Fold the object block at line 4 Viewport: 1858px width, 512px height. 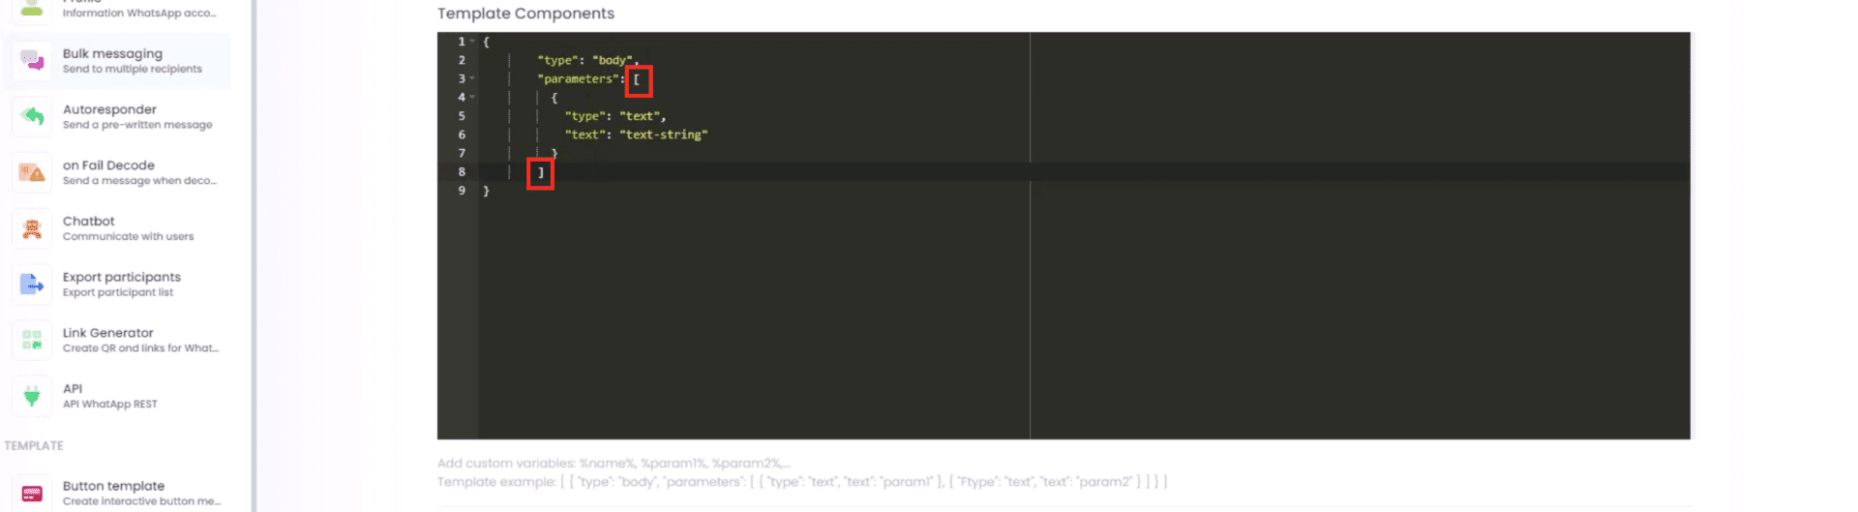click(x=472, y=97)
